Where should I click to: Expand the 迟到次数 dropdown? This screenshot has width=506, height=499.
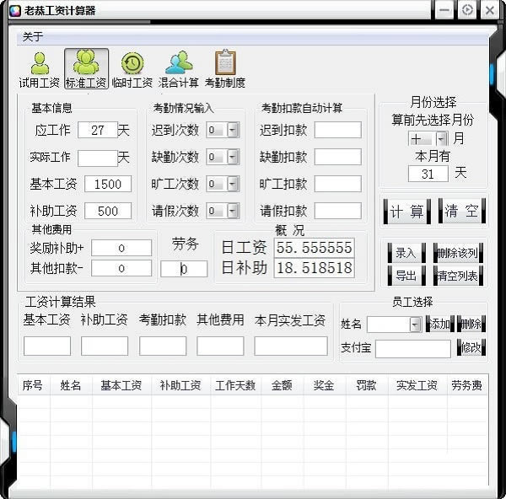pyautogui.click(x=233, y=130)
